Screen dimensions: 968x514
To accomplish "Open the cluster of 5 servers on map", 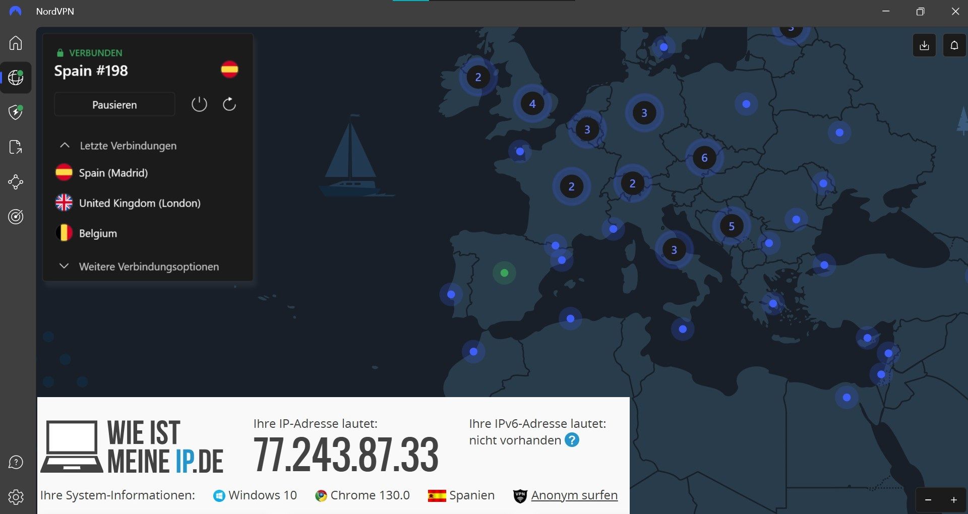I will coord(732,226).
